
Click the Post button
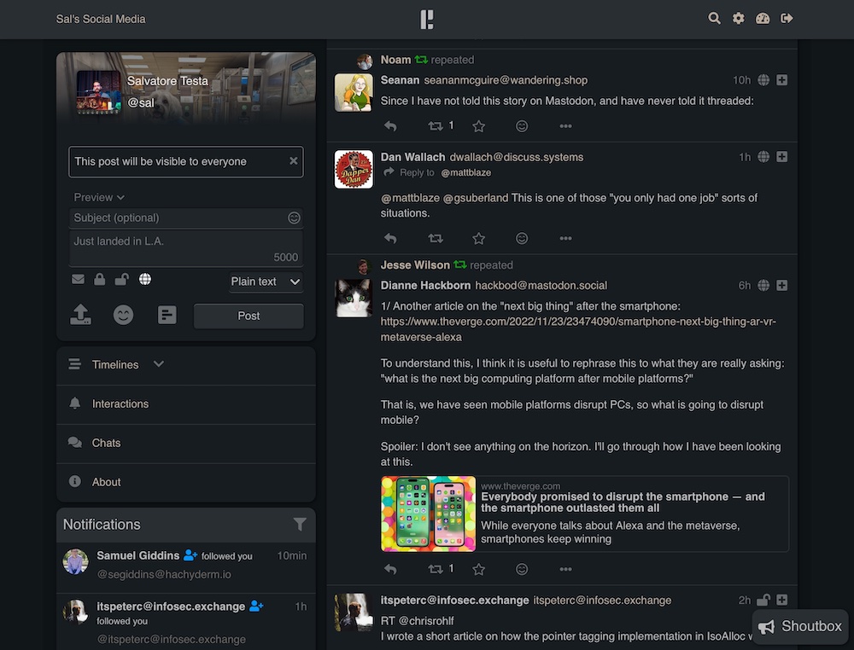[249, 316]
